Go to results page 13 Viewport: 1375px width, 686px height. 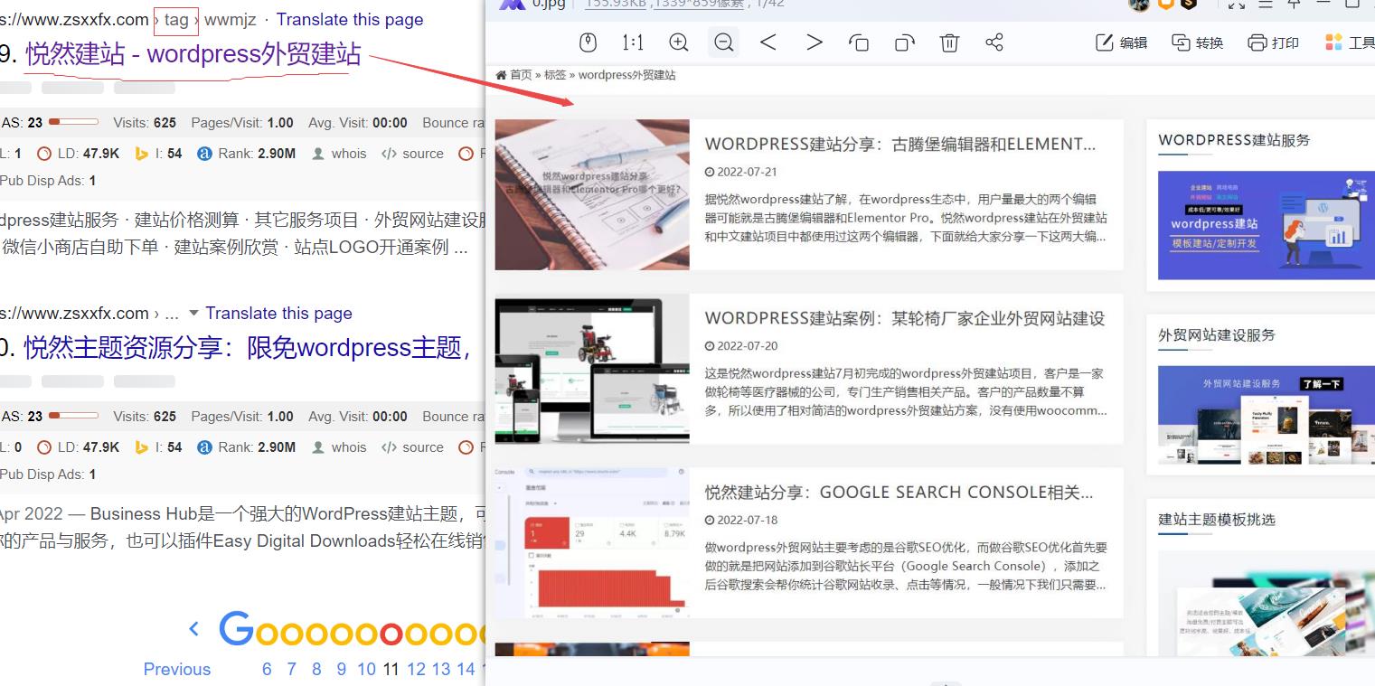coord(441,669)
